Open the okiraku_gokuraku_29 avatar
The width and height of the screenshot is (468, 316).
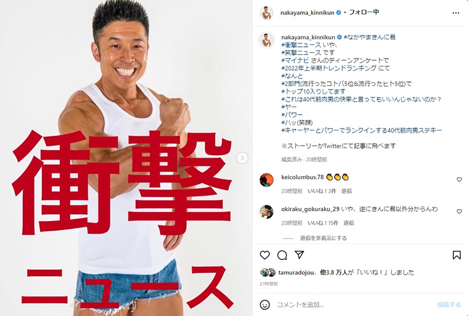[267, 212]
